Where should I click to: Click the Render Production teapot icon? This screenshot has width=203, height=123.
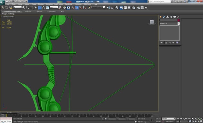coord(146,8)
